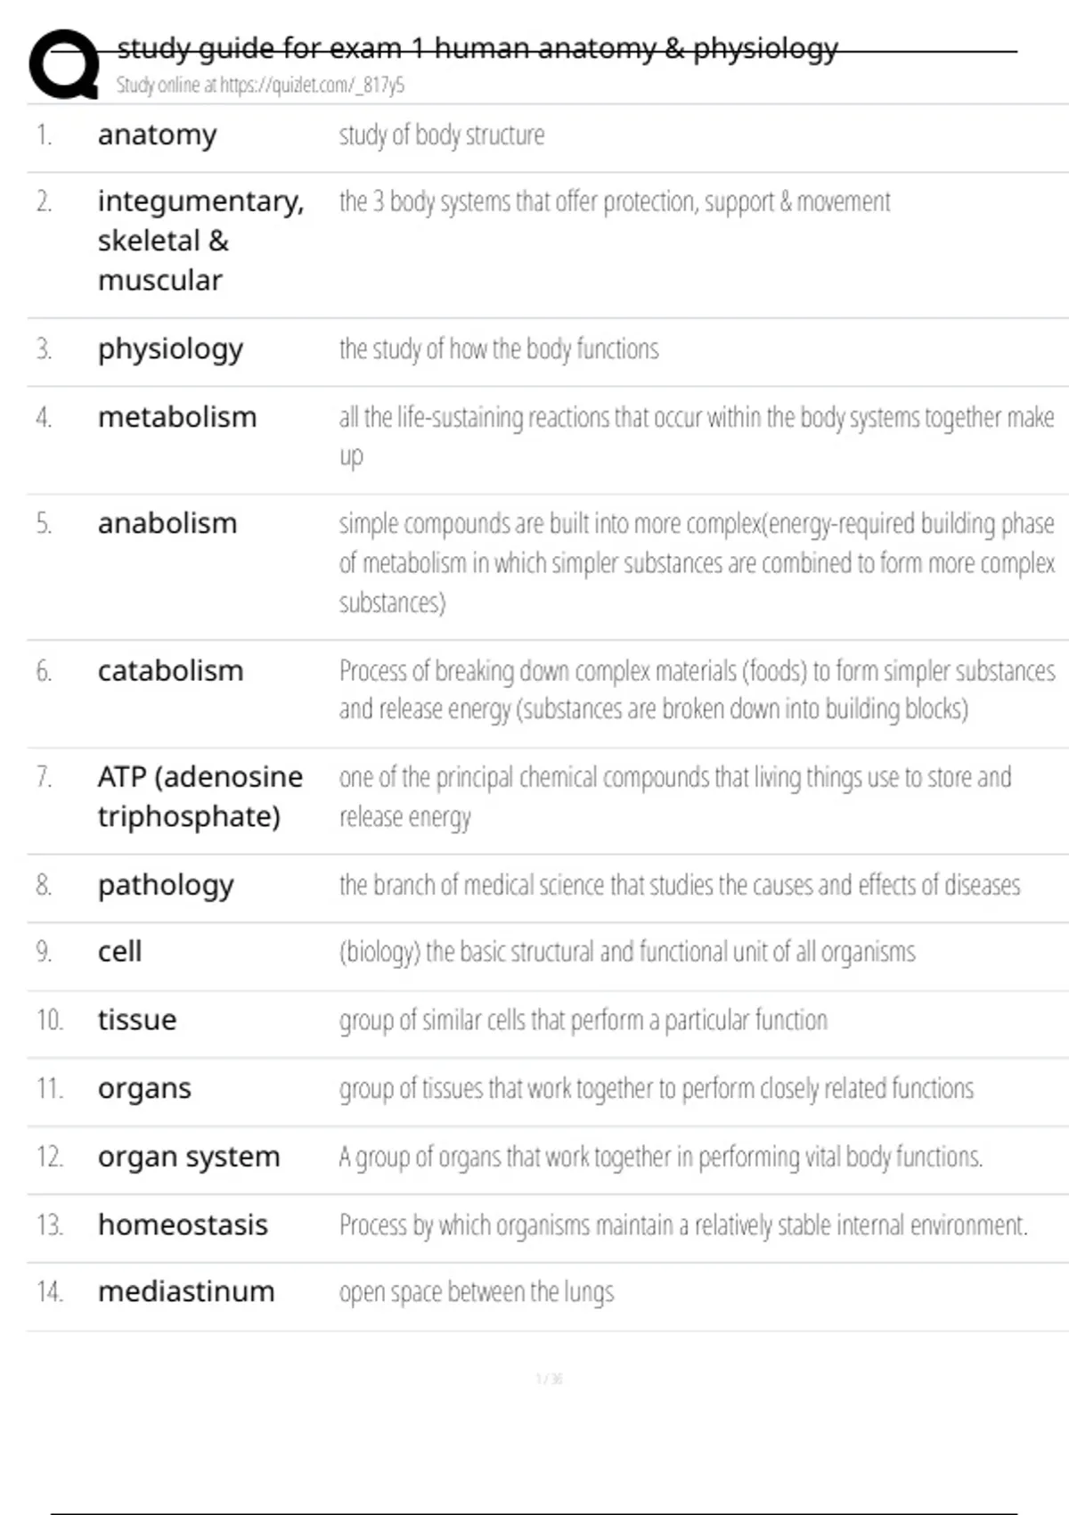
Task: Click the term "catabolism"
Action: pyautogui.click(x=170, y=671)
